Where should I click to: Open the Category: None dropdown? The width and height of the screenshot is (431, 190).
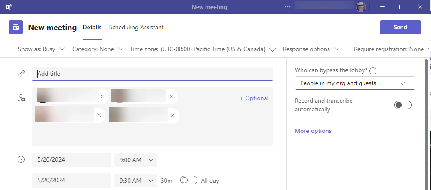98,49
